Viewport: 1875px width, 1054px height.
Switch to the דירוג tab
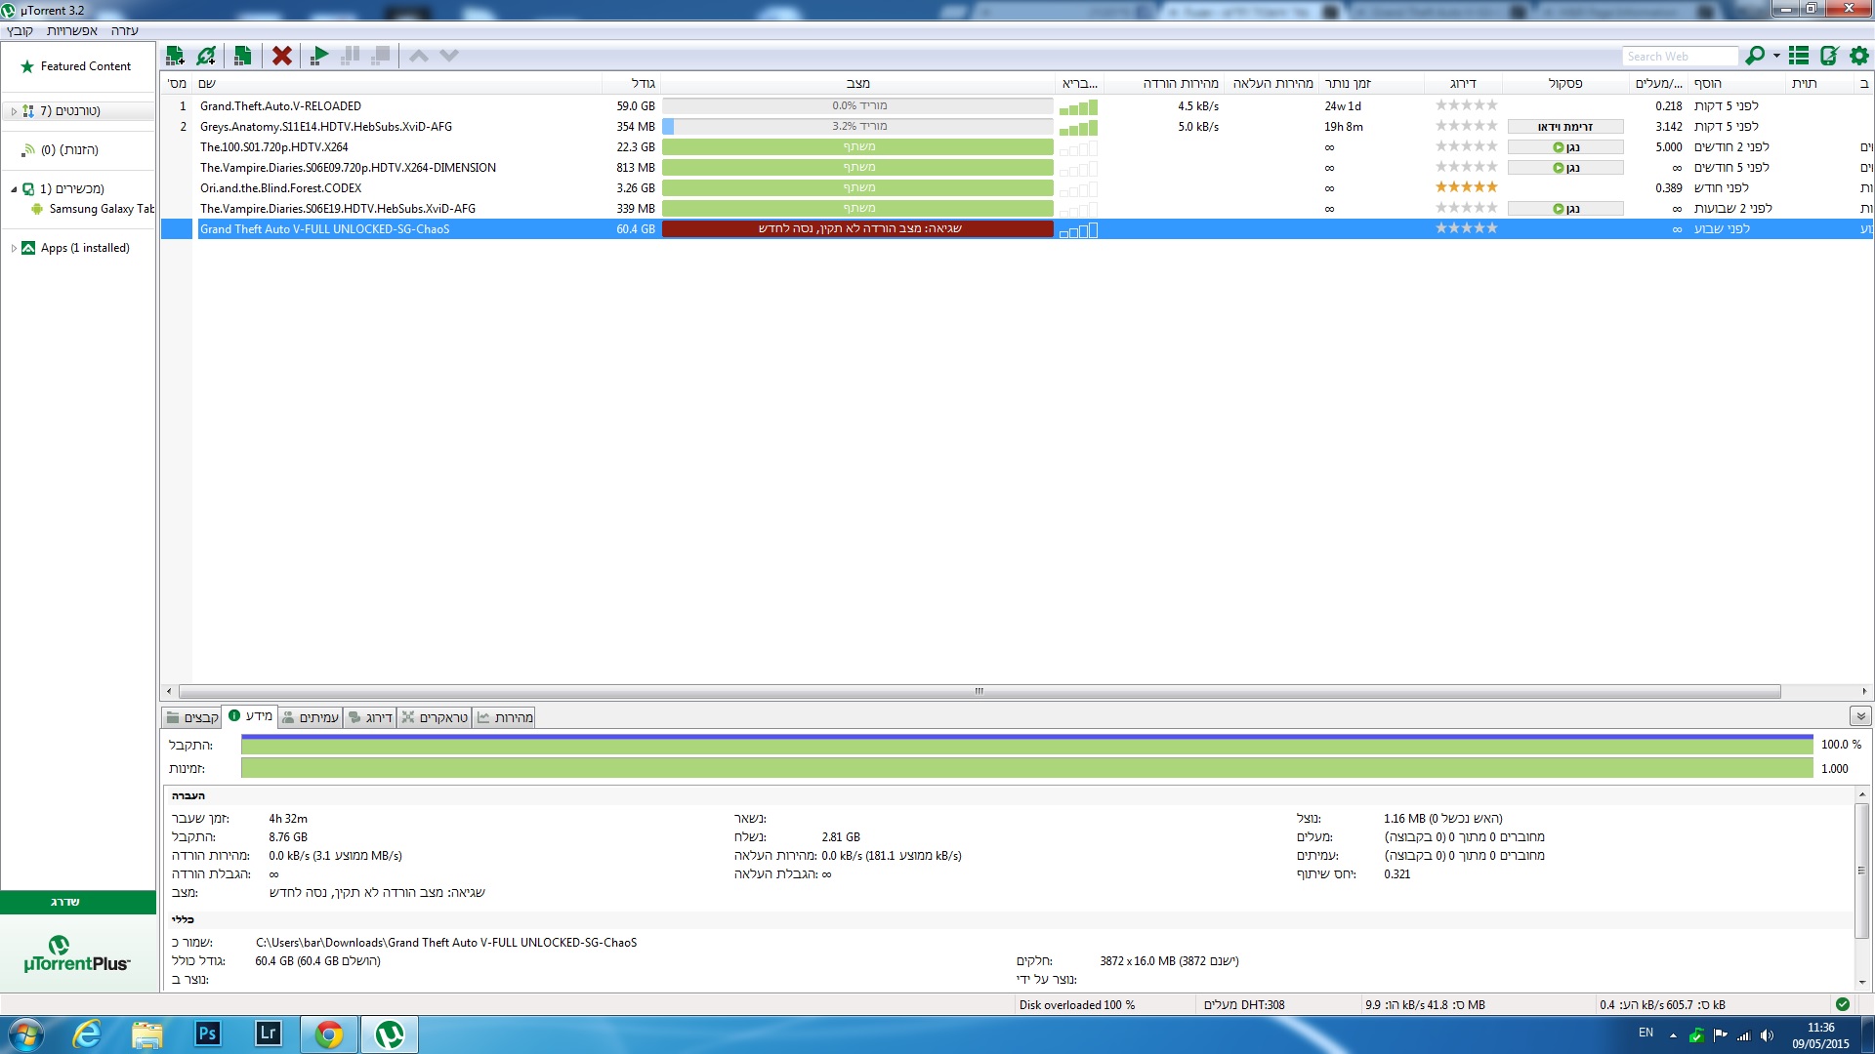tap(370, 717)
